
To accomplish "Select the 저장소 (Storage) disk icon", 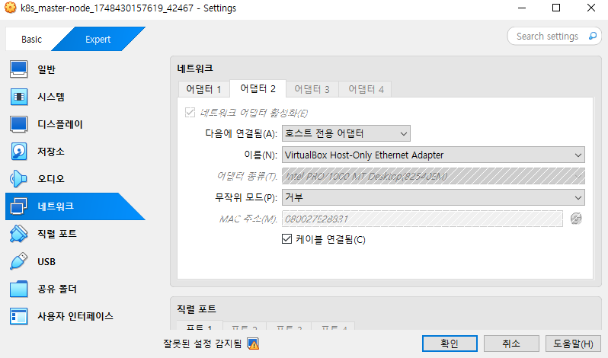I will point(19,152).
